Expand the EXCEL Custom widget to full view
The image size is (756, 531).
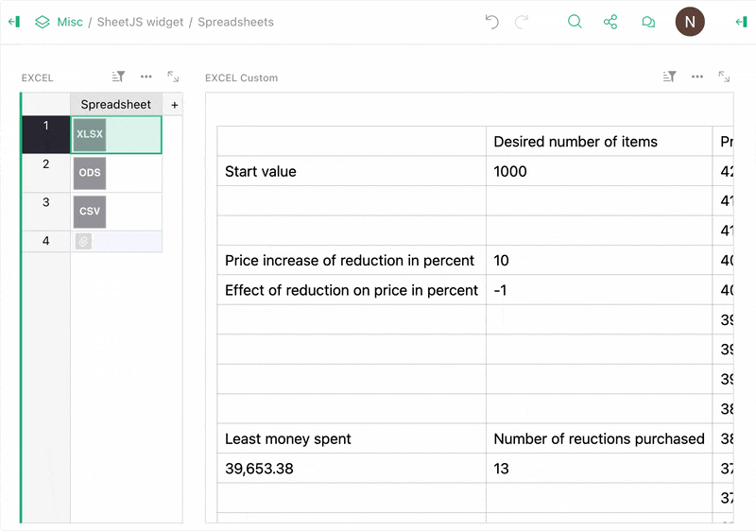pyautogui.click(x=724, y=77)
